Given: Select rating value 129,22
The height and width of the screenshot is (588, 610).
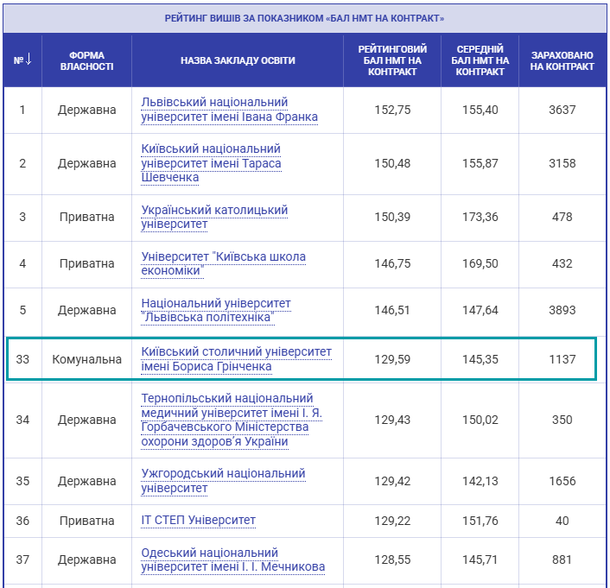Looking at the screenshot, I should tap(392, 522).
